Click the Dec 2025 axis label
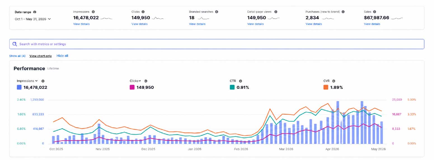Screen dimensions: 434x160 [148, 149]
